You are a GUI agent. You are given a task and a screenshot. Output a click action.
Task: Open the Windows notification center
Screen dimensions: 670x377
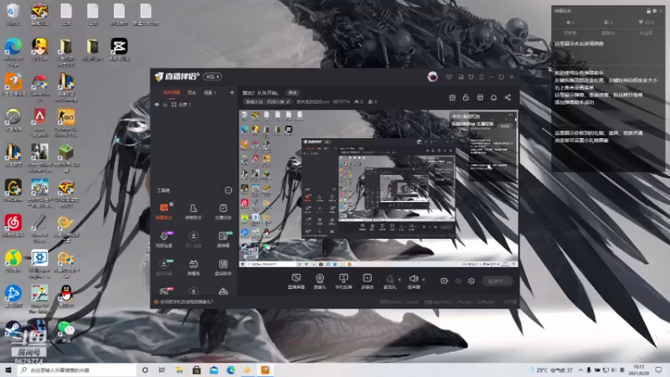(x=658, y=369)
